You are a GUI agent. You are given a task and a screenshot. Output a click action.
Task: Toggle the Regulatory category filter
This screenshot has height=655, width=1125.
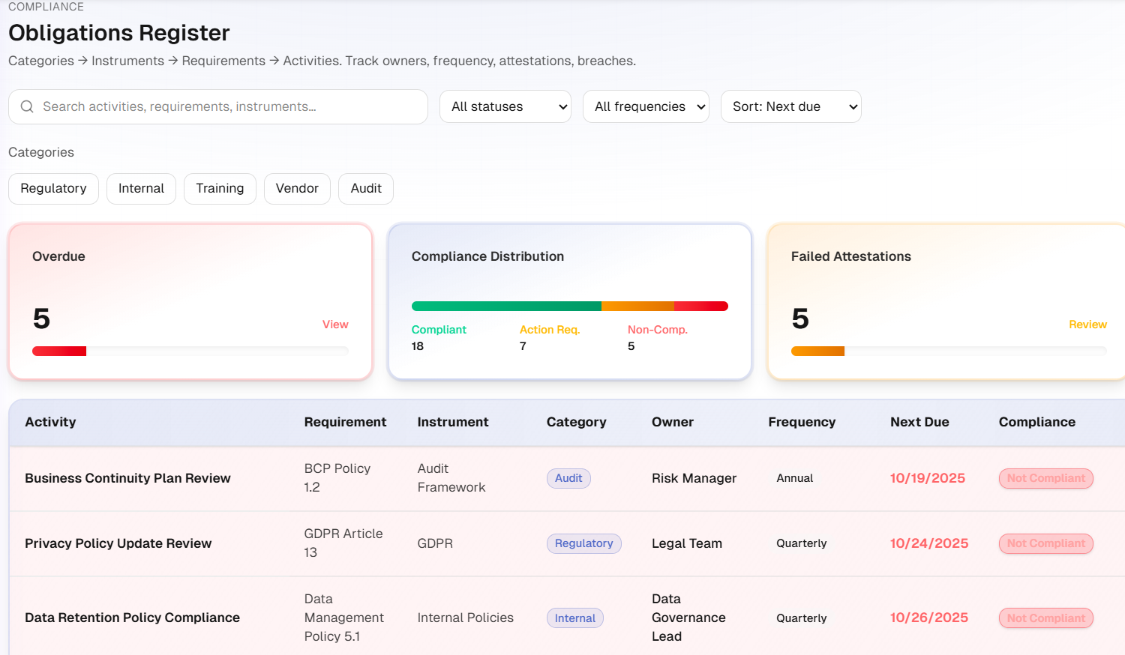coord(53,188)
